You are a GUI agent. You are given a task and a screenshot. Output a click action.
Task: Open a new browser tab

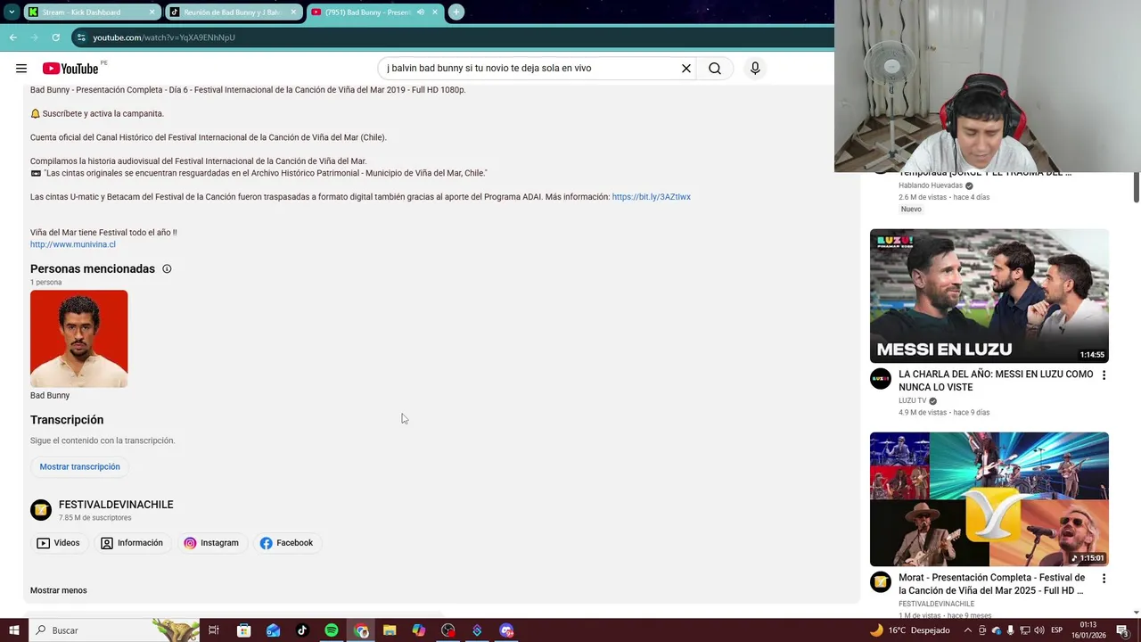pos(456,12)
